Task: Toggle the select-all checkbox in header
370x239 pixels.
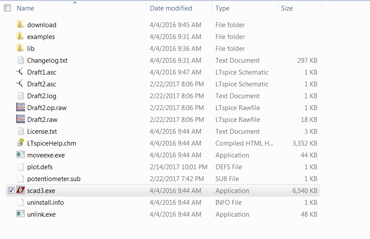Action: point(7,8)
